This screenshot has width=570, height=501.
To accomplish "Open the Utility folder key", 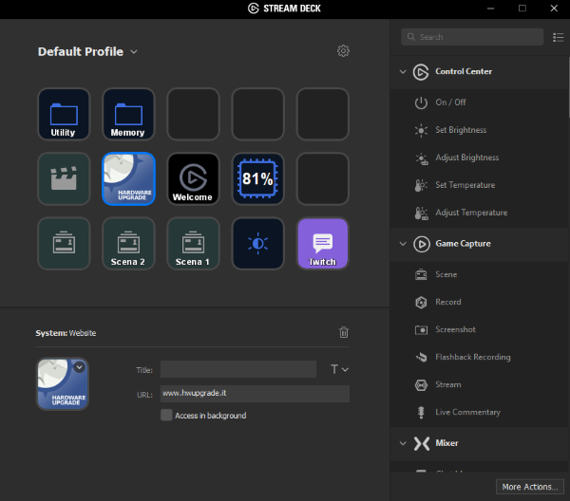I will 64,114.
